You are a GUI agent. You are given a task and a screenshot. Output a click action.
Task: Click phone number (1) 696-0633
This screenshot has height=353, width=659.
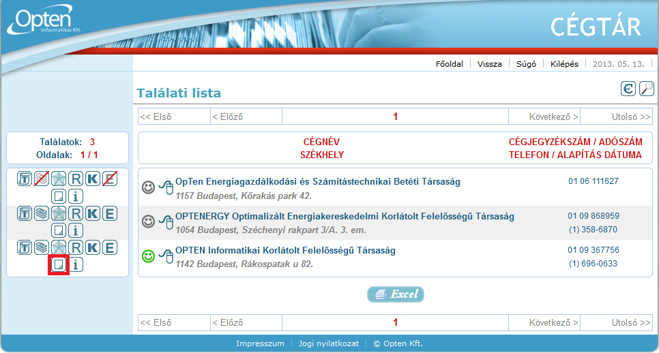coord(593,264)
